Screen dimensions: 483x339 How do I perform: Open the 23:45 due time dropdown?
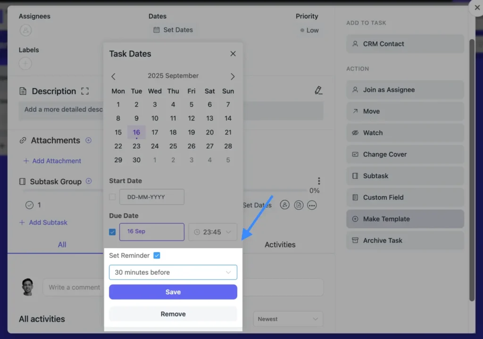[x=213, y=232]
